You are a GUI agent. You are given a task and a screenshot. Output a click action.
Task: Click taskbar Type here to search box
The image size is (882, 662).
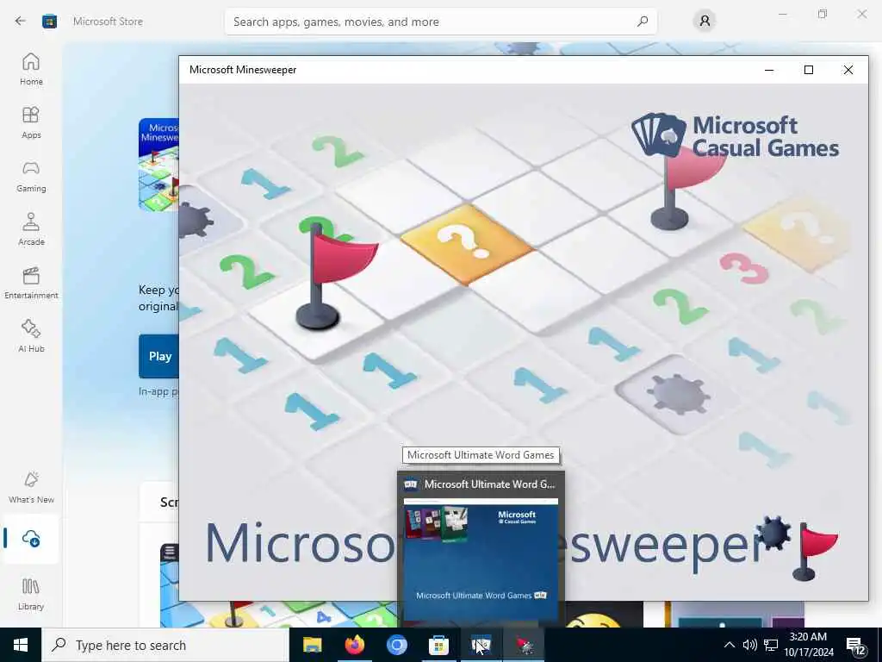pyautogui.click(x=165, y=645)
